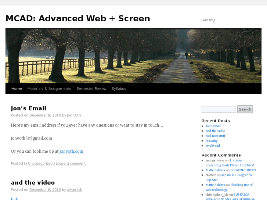The width and height of the screenshot is (267, 200).
Task: Click Matte Szklarz on the GLOWING TREES comment
Action: tap(216, 170)
